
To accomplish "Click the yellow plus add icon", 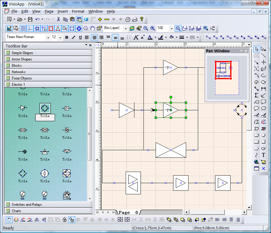I will tap(100, 19).
